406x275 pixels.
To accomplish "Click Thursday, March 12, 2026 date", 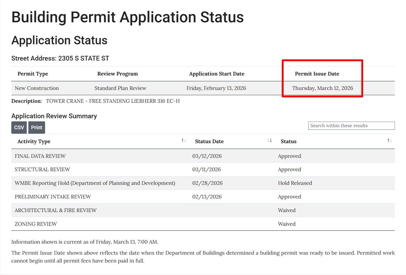I will click(322, 88).
